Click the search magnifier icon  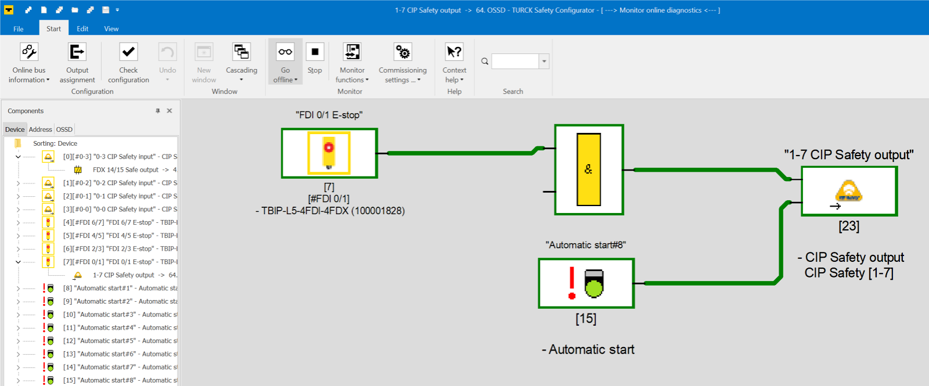click(x=485, y=61)
